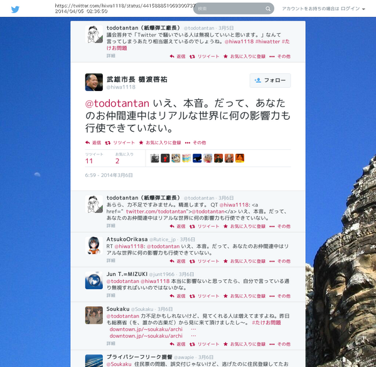Favorite todotantan's 3月6日 QT tweet

[244, 226]
